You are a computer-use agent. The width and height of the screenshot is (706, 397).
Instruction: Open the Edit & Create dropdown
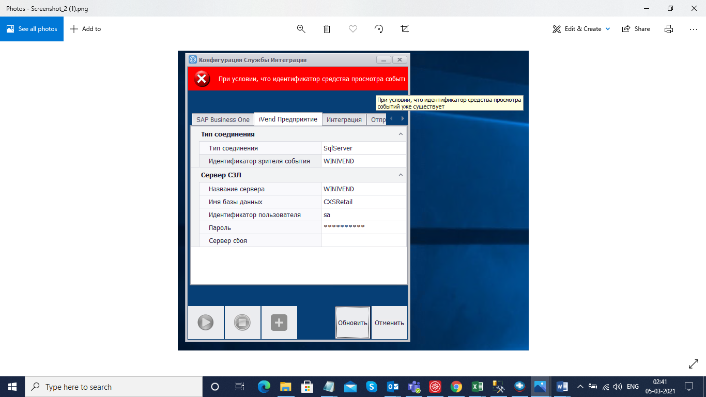click(x=581, y=29)
